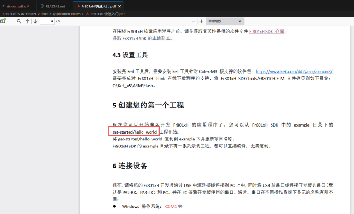Go to previous page with up arrow
The height and width of the screenshot is (214, 354).
tap(27, 21)
